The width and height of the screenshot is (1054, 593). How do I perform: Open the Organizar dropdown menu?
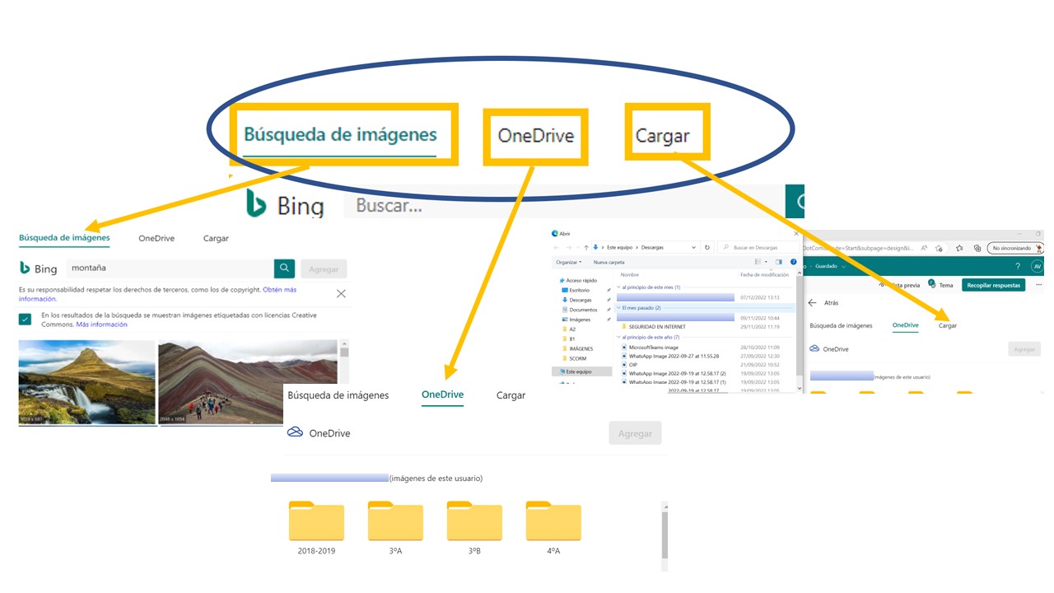569,262
